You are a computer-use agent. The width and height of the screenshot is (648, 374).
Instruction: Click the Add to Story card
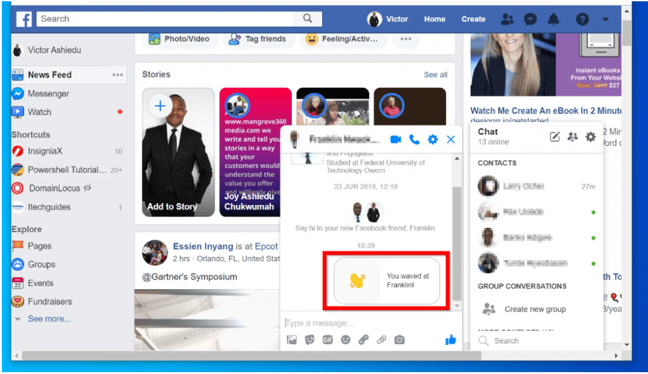[178, 152]
